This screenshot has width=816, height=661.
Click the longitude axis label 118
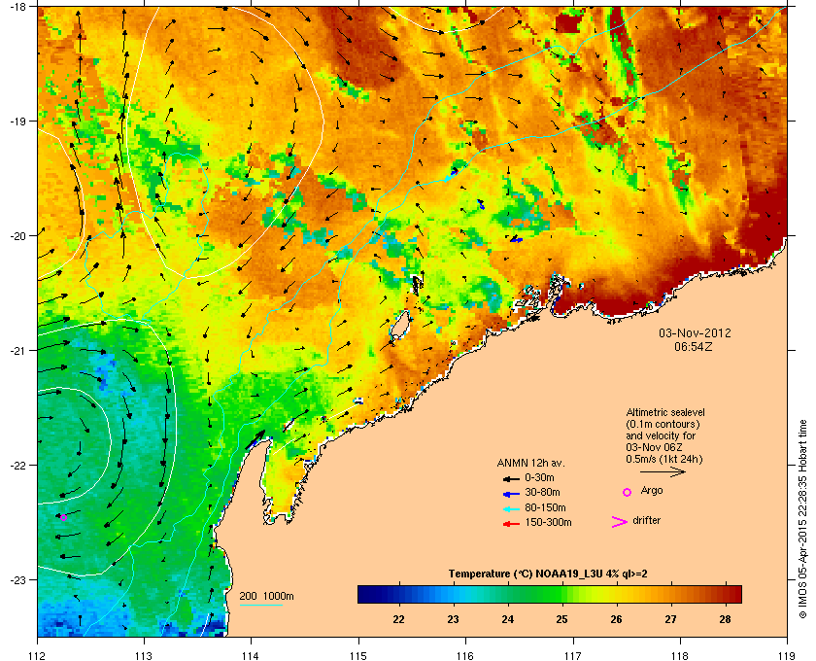coord(680,655)
